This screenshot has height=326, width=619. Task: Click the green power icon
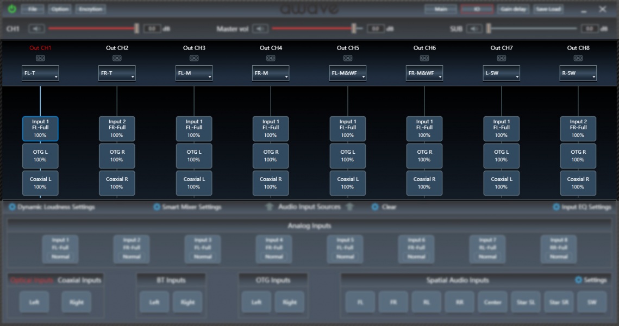pos(12,9)
